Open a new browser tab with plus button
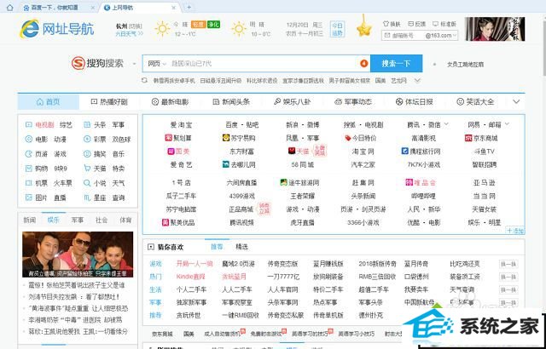This screenshot has width=546, height=349. [x=189, y=7]
